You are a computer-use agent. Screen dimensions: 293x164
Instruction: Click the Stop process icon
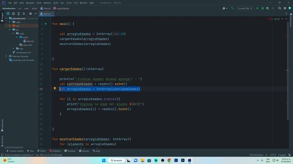click(273, 8)
